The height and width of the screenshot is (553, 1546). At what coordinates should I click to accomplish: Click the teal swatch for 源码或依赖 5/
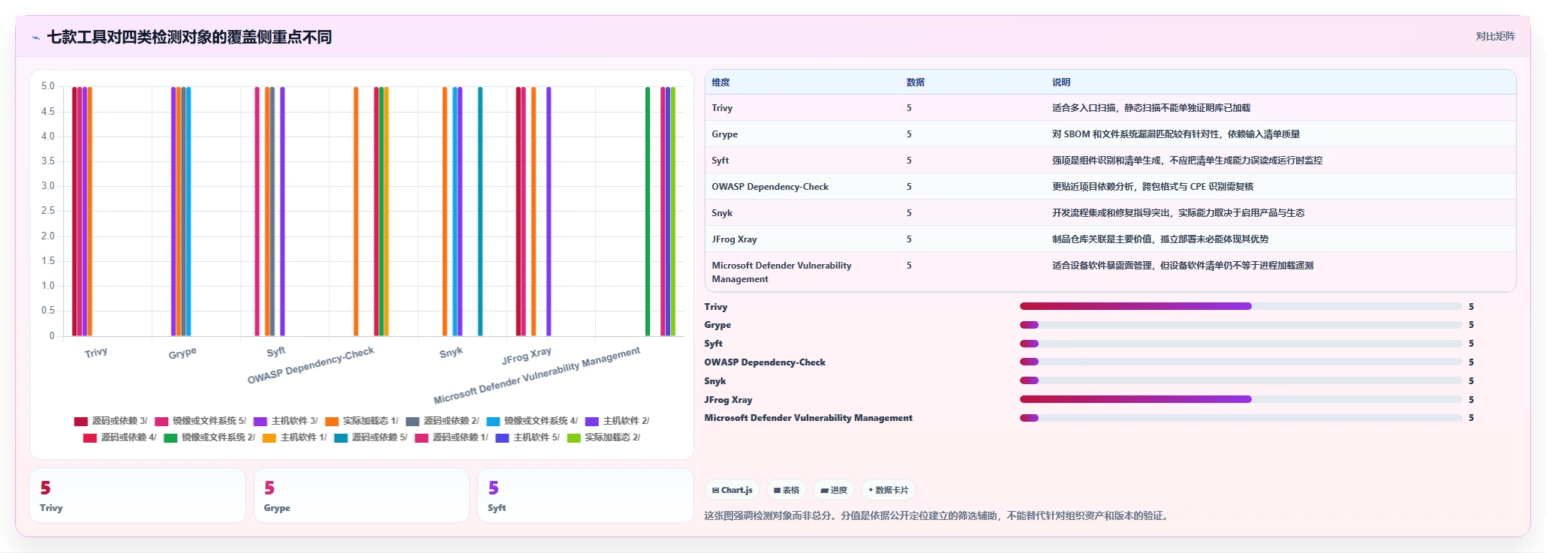(341, 437)
